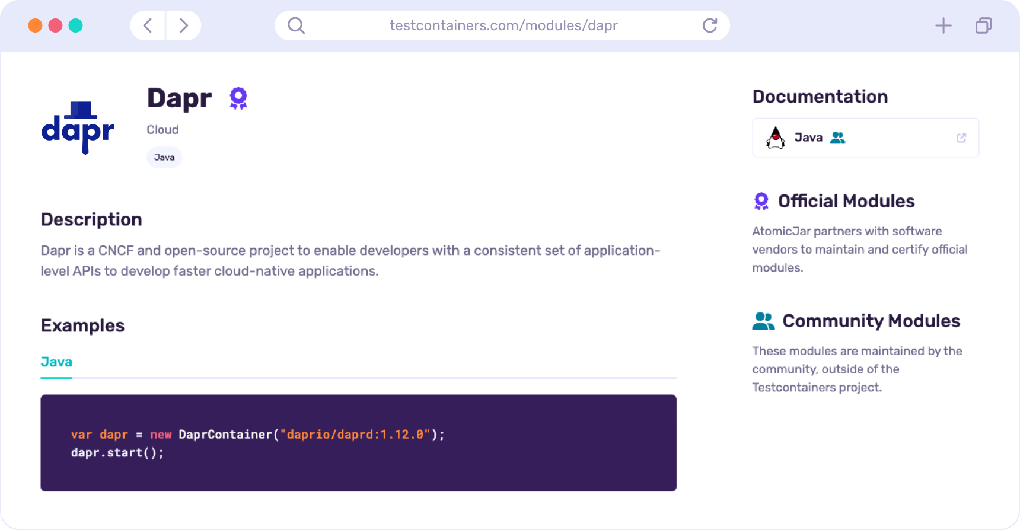The width and height of the screenshot is (1020, 530).
Task: Select the Java examples tab
Action: 56,362
